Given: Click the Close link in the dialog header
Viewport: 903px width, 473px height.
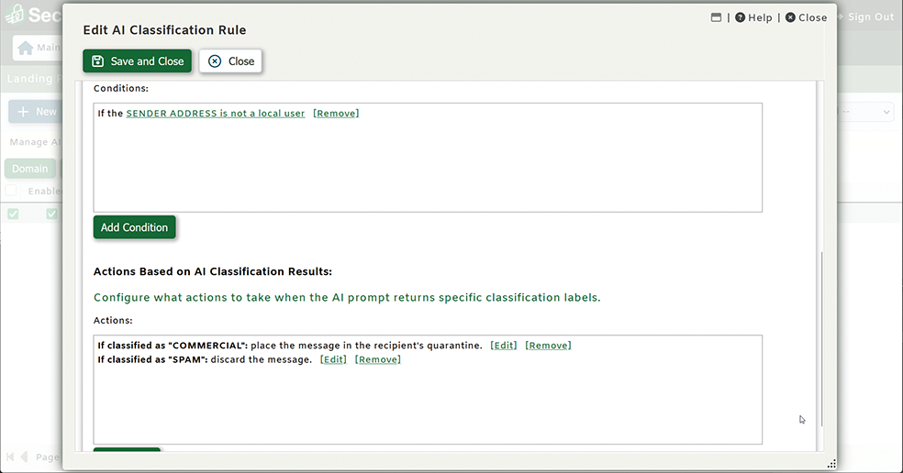Looking at the screenshot, I should tap(806, 17).
